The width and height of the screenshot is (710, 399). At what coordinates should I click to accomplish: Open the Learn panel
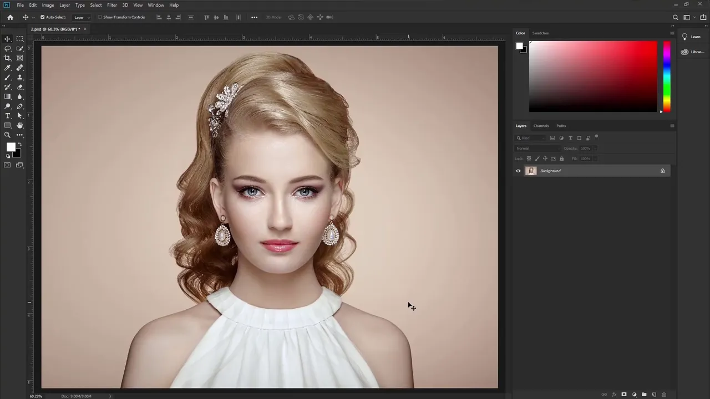[x=691, y=37]
